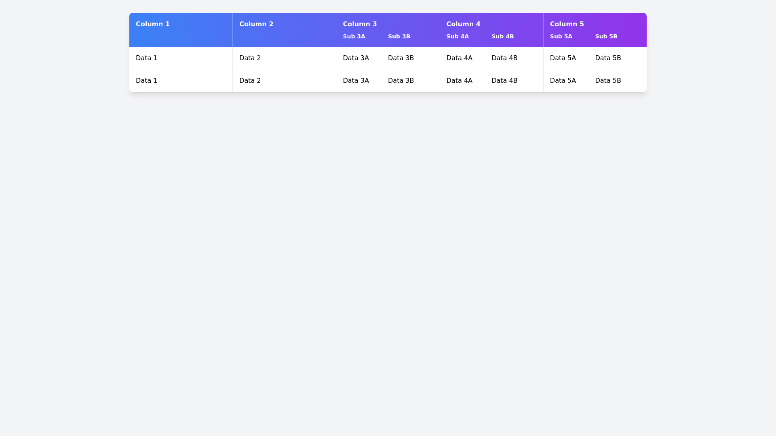Click the Sub 3B subheader
The image size is (776, 436).
pyautogui.click(x=399, y=36)
